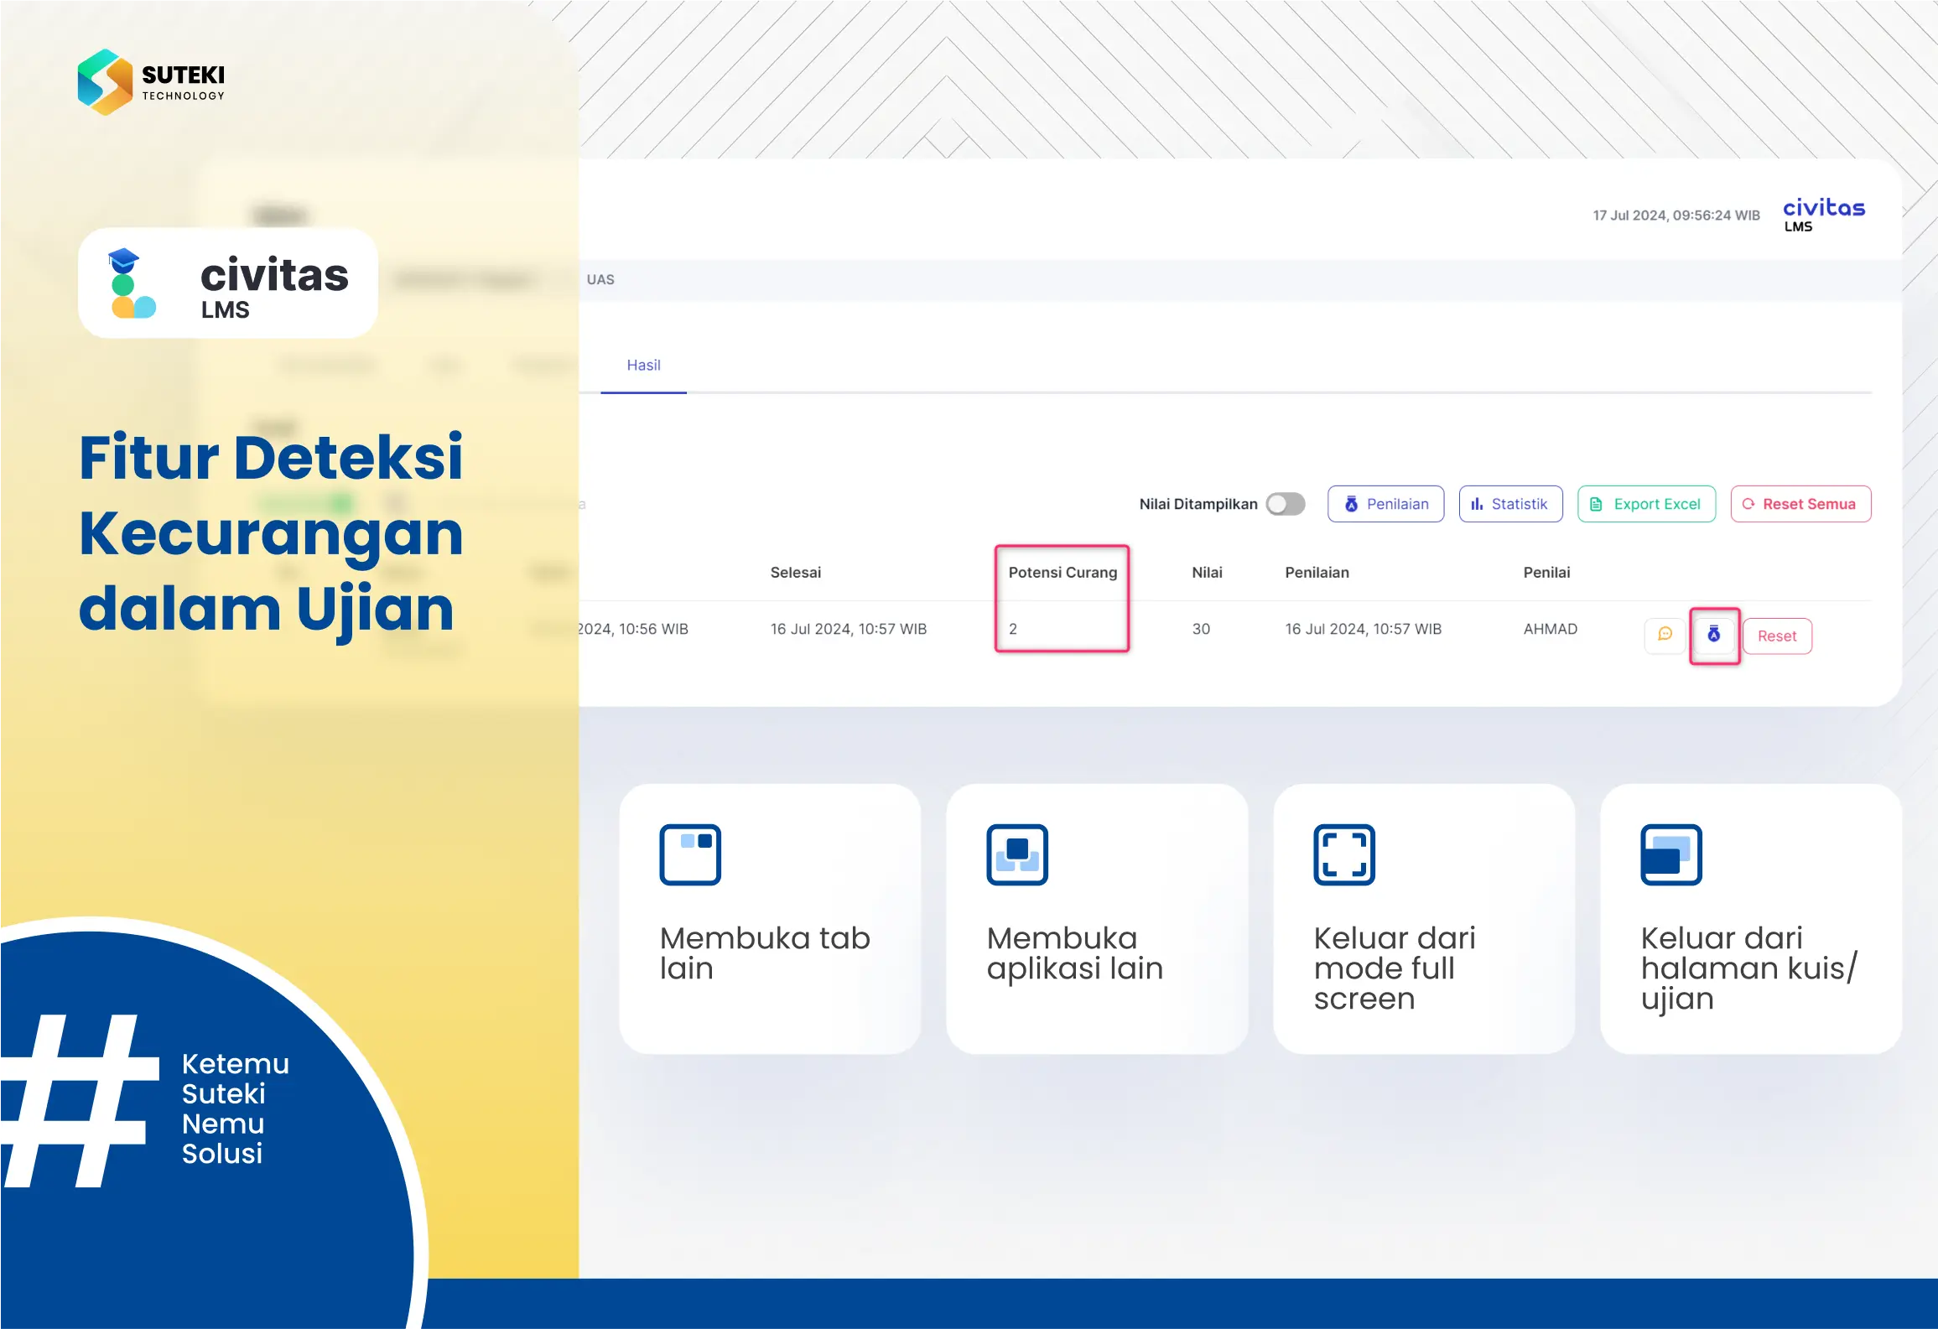
Task: Reset AHMAD's row with Reset button
Action: point(1777,636)
